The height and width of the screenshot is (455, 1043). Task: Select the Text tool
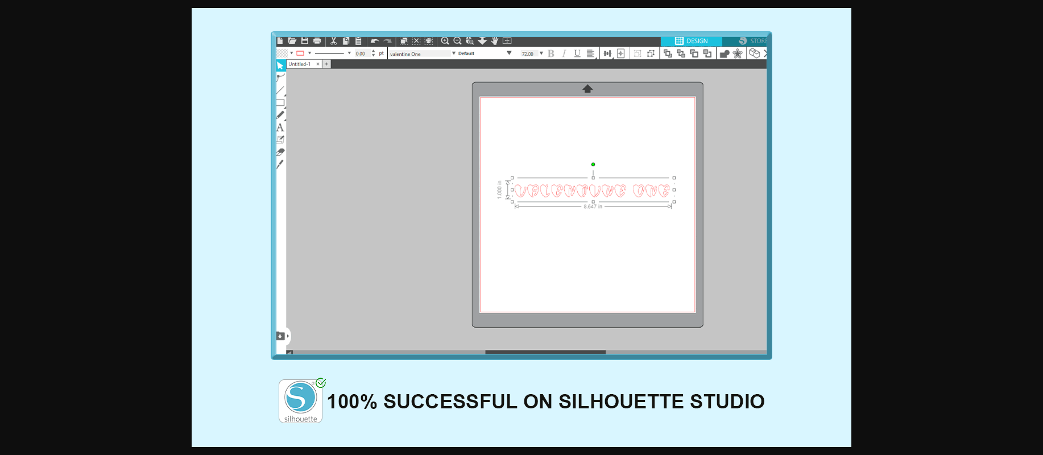pyautogui.click(x=280, y=127)
